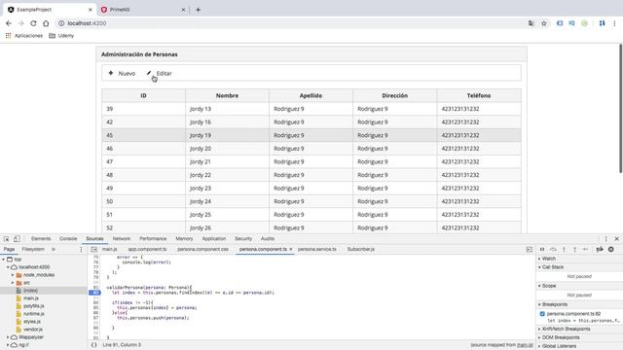Click the browser forward arrow
Viewport: 623px width, 350px height.
21,23
